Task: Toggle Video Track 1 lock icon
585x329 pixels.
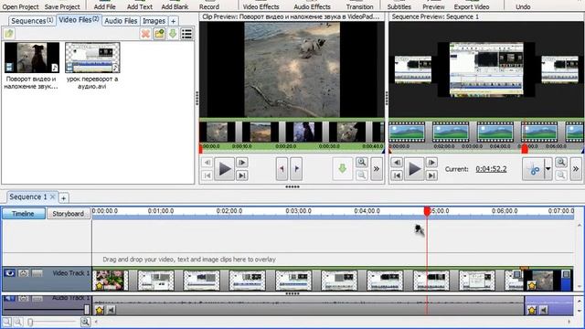Action: 23,273
